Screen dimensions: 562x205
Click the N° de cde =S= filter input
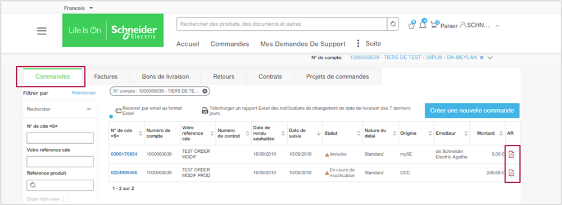click(x=60, y=138)
